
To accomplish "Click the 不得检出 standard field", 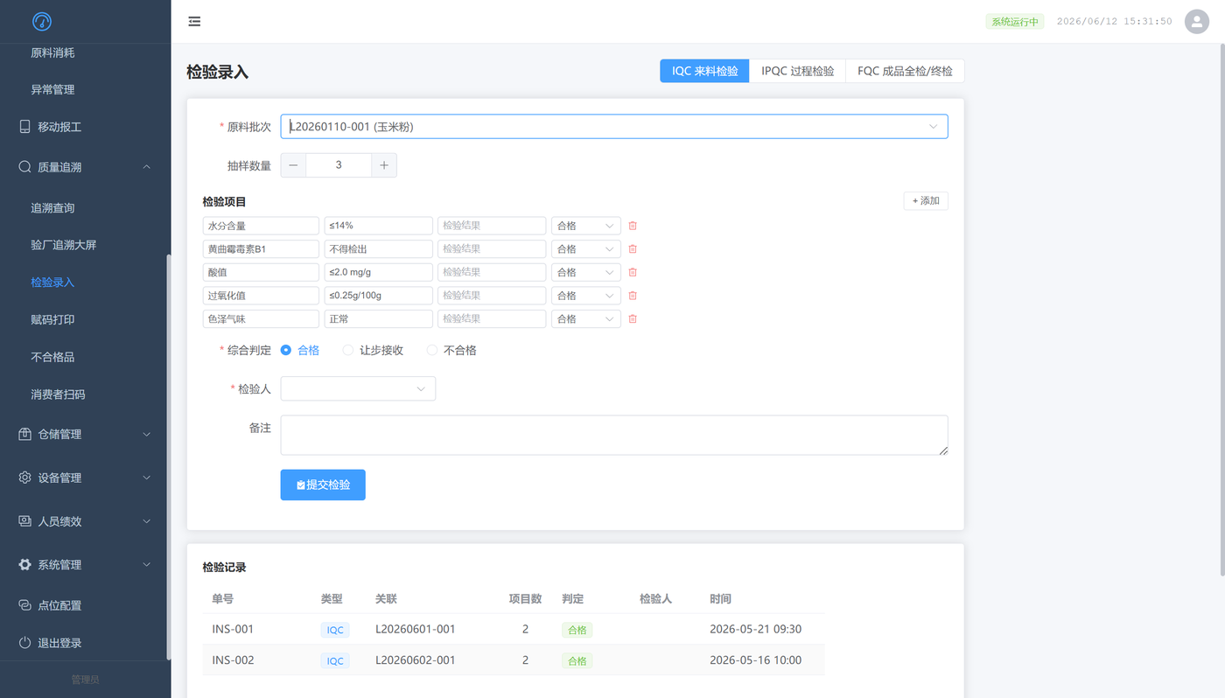I will 378,249.
